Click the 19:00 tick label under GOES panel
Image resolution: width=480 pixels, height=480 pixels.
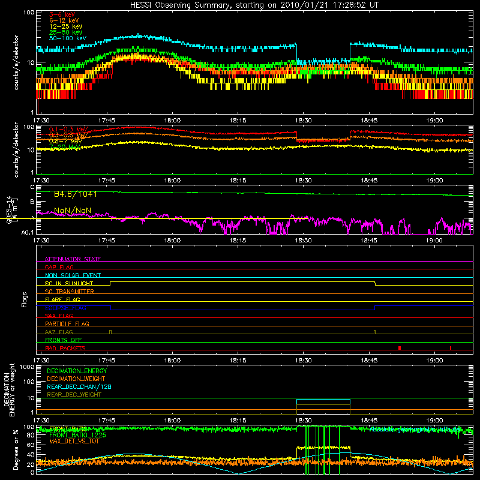coord(434,241)
